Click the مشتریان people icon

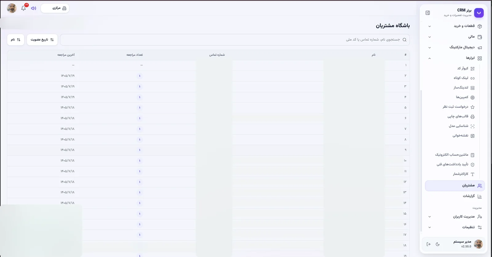pyautogui.click(x=480, y=186)
